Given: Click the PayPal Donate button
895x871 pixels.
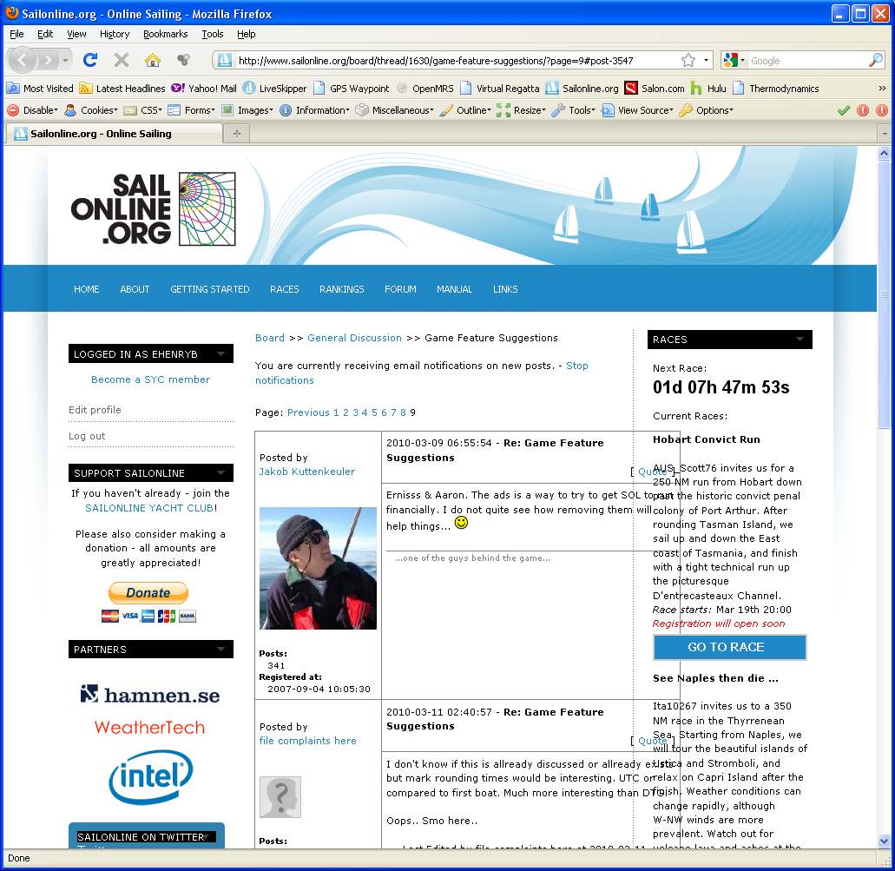Looking at the screenshot, I should 148,593.
